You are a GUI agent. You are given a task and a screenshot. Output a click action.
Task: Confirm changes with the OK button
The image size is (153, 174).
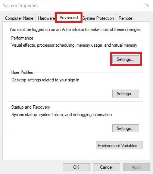tap(76, 167)
